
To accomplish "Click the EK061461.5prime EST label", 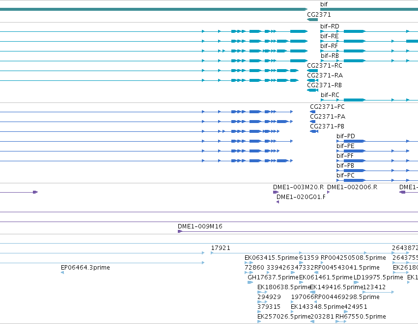I will [326, 277].
